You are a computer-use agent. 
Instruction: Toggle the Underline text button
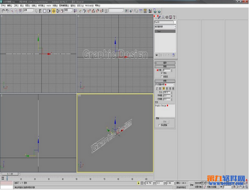[160, 88]
